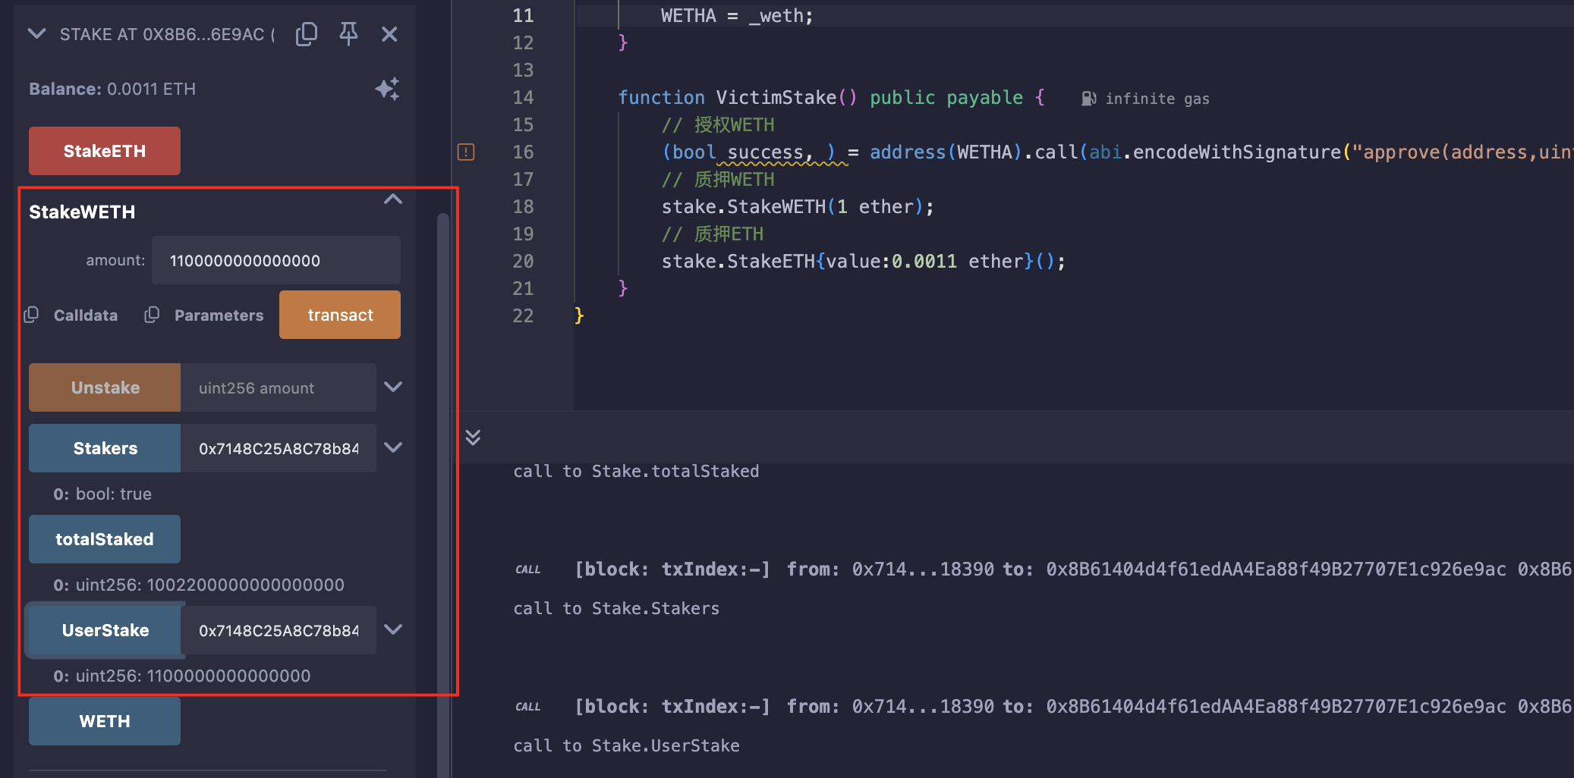Click the StakeETH function button
Viewport: 1574px width, 778px height.
(105, 151)
